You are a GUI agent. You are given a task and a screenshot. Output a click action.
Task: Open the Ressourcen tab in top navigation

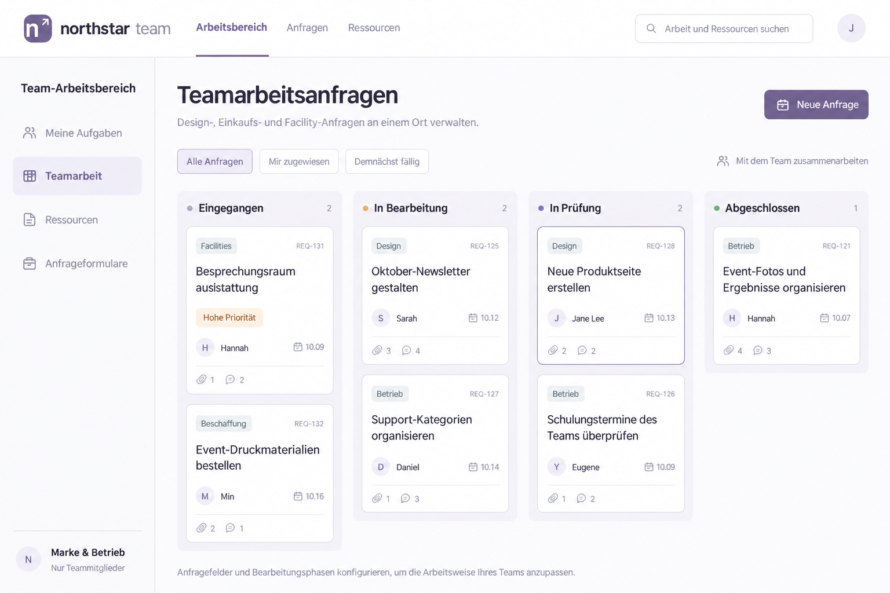374,28
